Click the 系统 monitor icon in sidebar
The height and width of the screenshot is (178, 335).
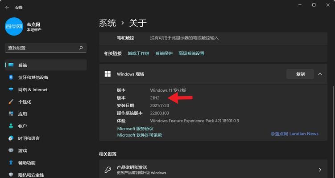[x=11, y=65]
